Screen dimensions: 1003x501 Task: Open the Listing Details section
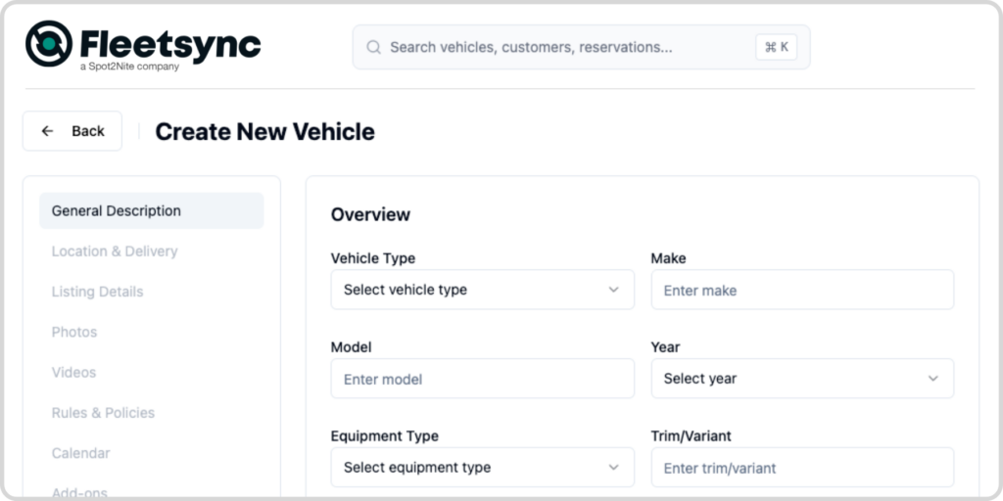pos(97,292)
